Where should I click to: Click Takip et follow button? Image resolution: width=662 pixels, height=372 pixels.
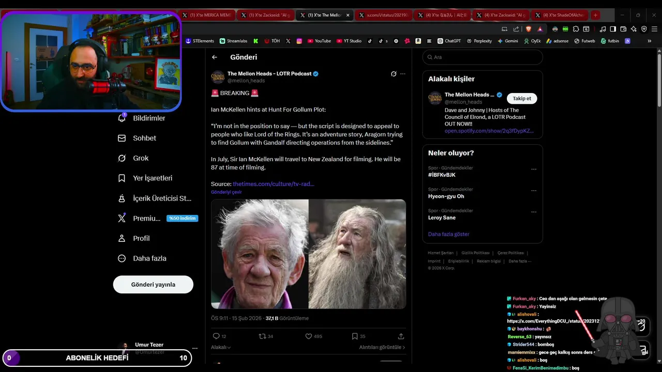(x=522, y=99)
